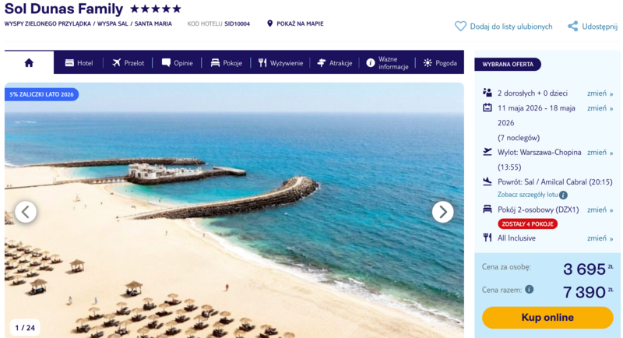
Task: Click info icon beside Zobacz szczegóły lotu
Action: [563, 195]
